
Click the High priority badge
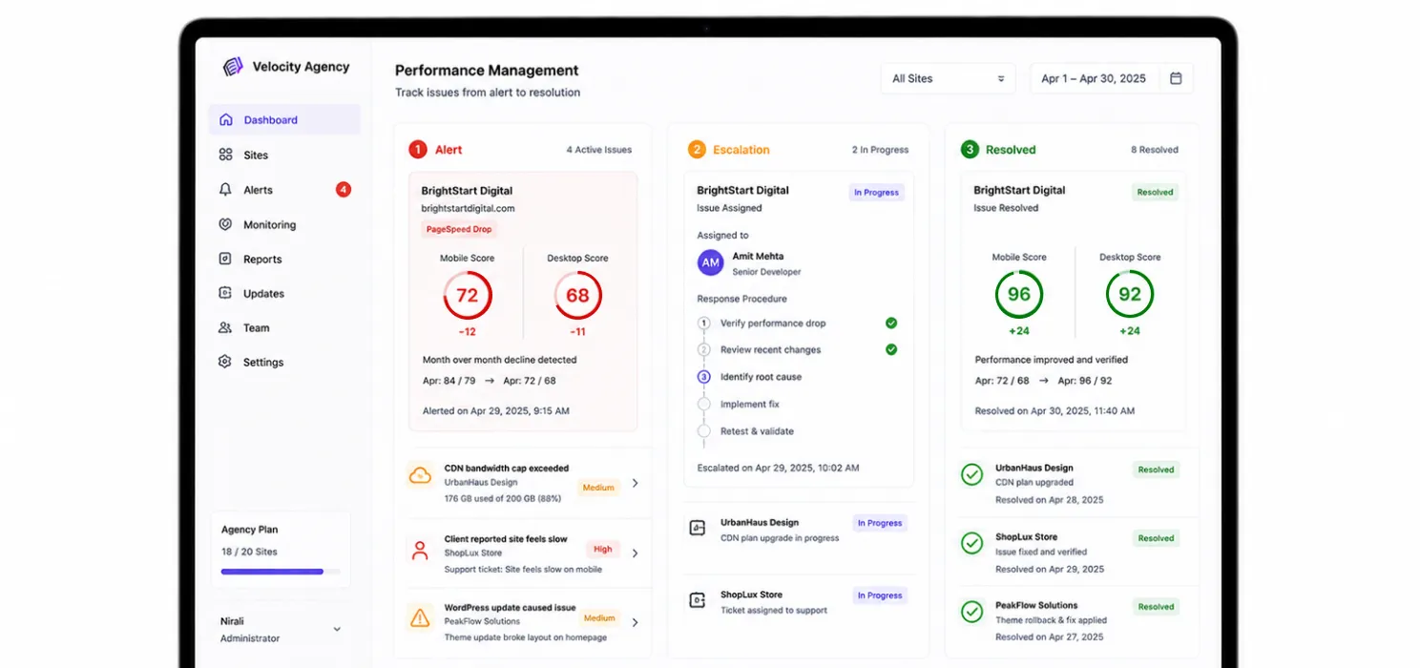pos(603,549)
